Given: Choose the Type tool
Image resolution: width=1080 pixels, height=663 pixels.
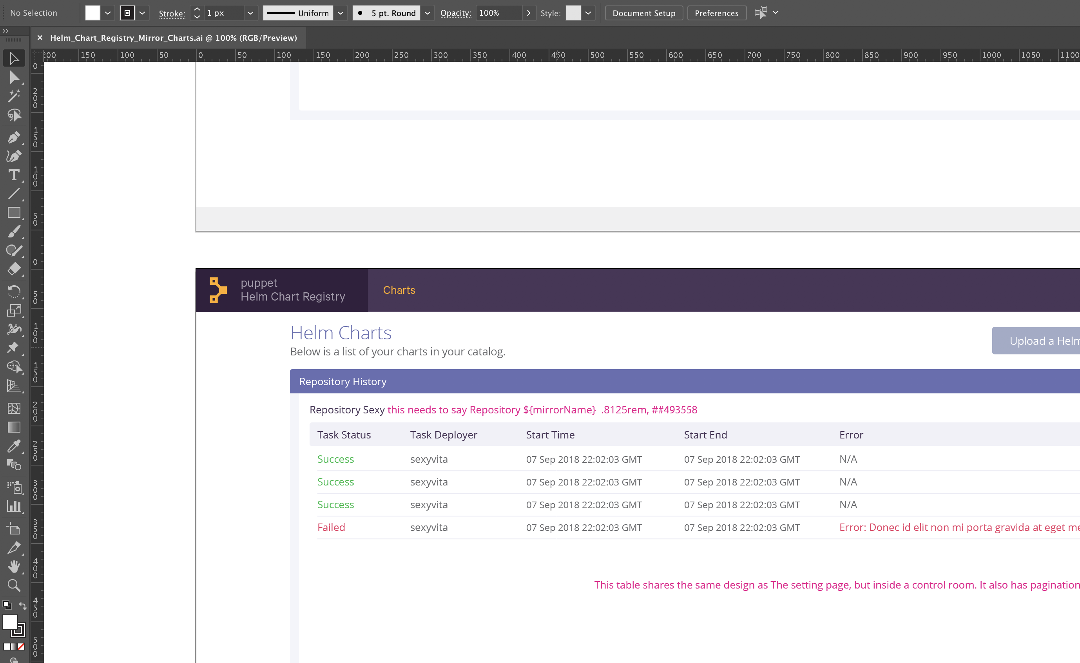Looking at the screenshot, I should (x=14, y=175).
